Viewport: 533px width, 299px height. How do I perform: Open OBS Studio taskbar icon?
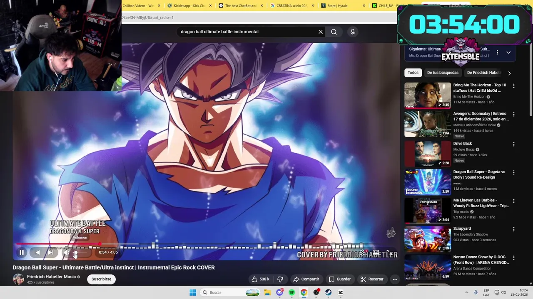point(316,292)
